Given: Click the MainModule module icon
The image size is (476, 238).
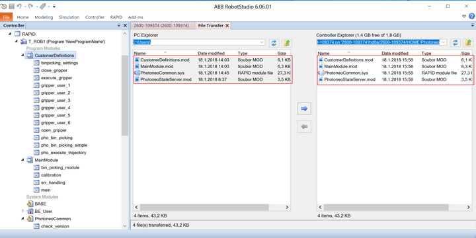Looking at the screenshot, I should 30,160.
